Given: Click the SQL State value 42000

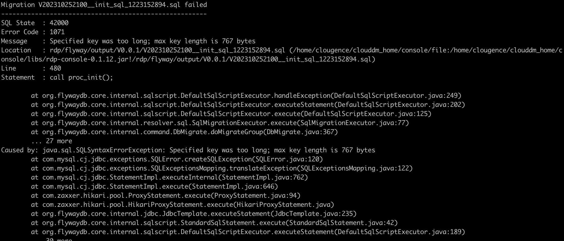Looking at the screenshot, I should tap(59, 23).
